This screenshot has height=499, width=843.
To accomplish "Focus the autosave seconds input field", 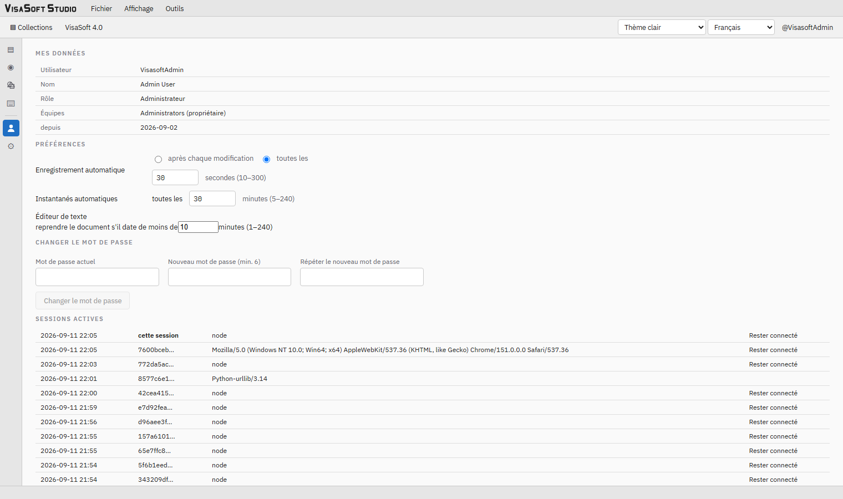I will pyautogui.click(x=175, y=177).
